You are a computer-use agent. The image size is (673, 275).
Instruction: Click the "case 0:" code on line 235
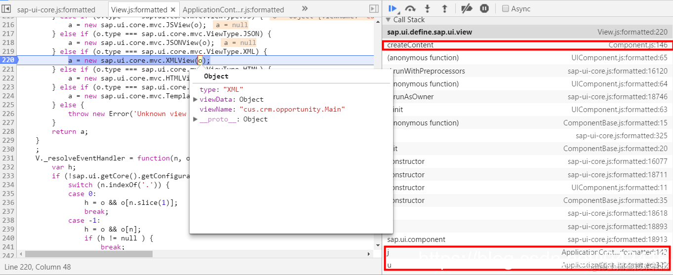(82, 194)
